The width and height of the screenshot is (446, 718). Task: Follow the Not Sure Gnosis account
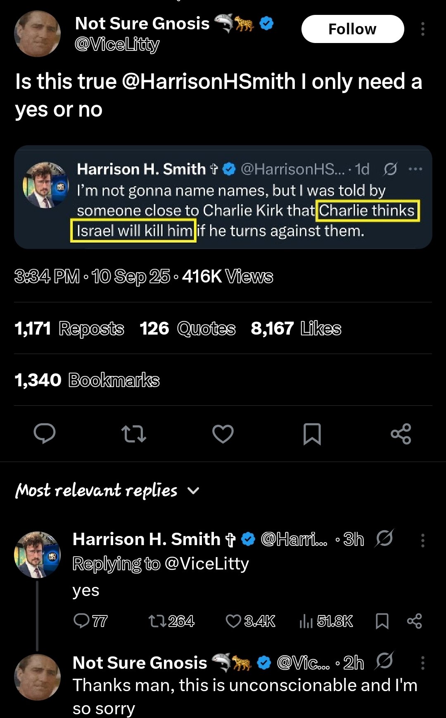click(352, 29)
